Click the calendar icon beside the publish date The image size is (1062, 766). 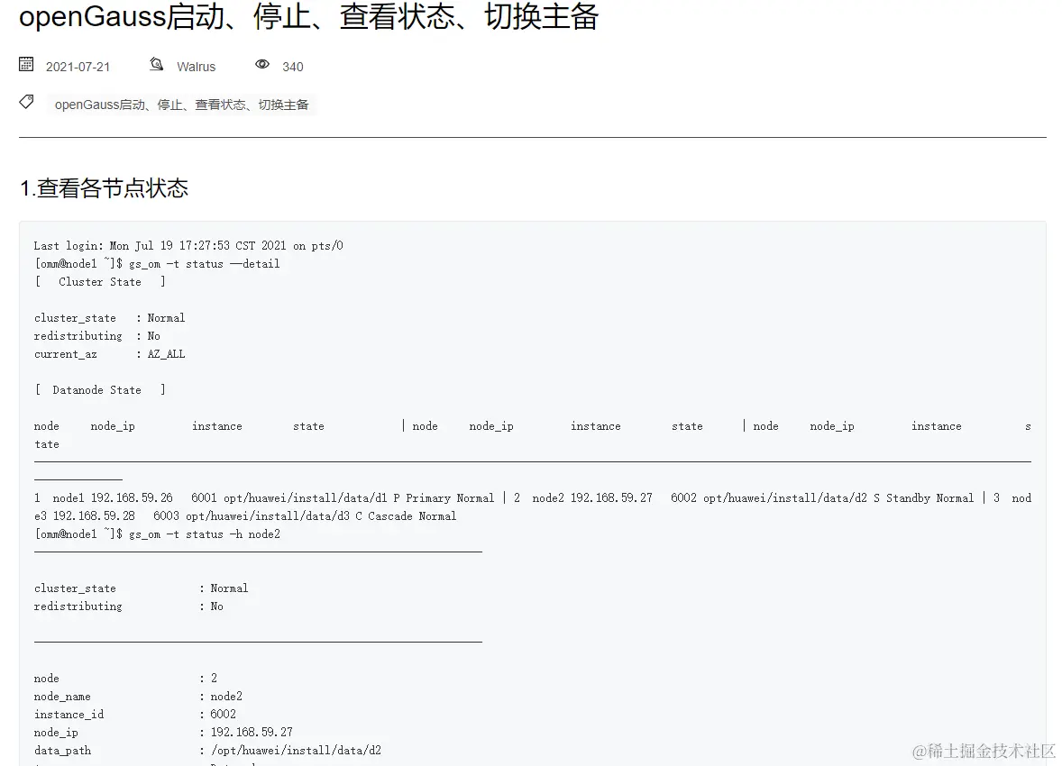click(x=25, y=64)
